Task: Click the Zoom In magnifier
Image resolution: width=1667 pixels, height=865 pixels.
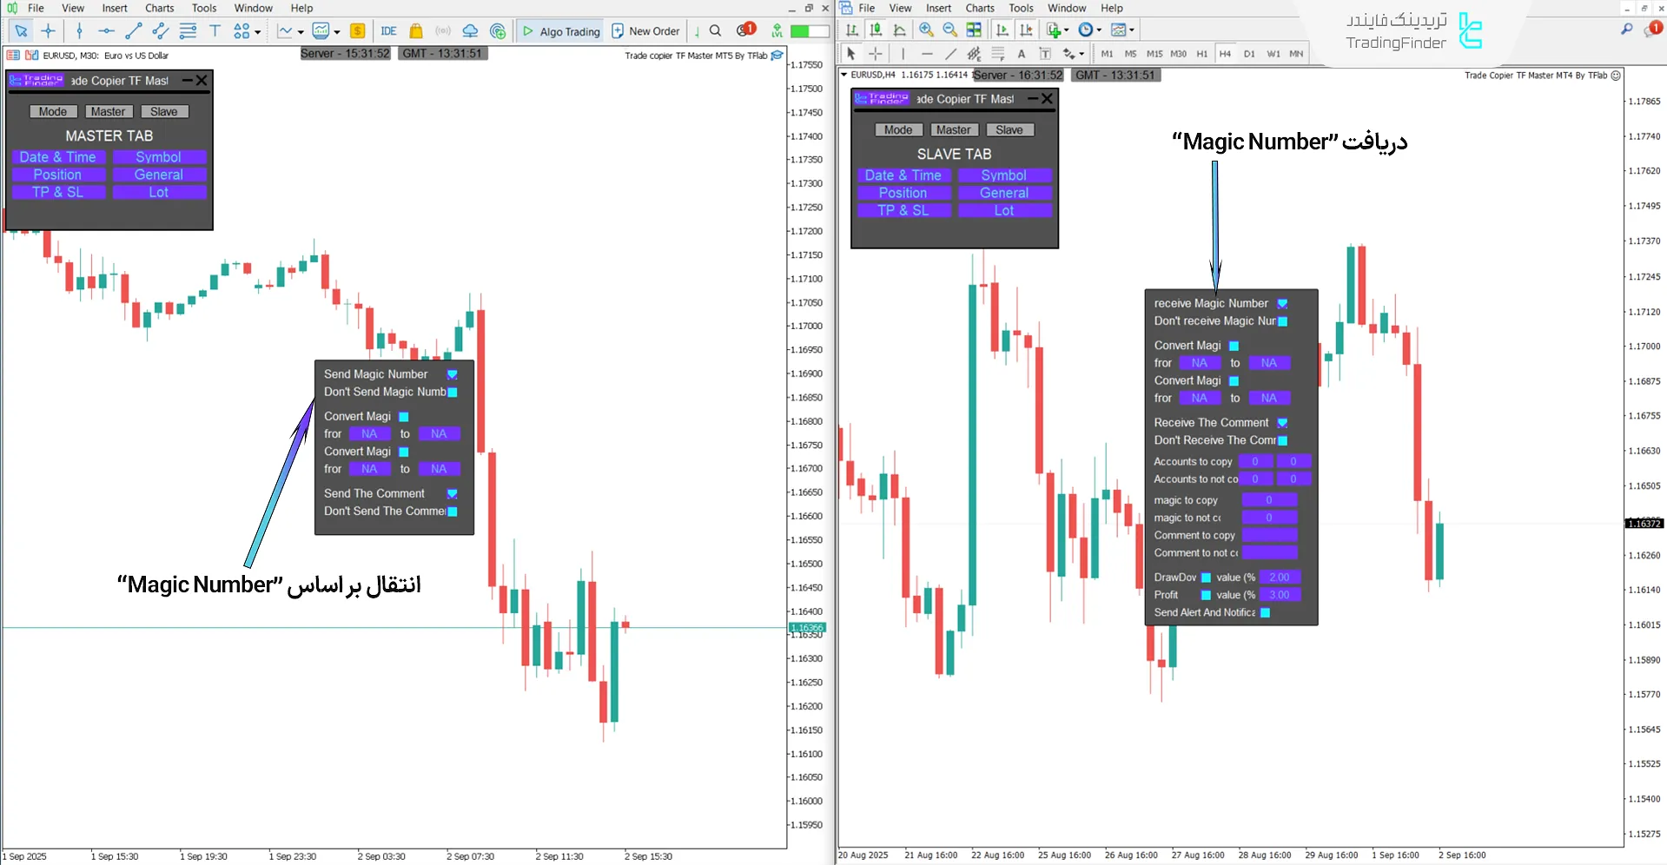Action: click(x=926, y=30)
